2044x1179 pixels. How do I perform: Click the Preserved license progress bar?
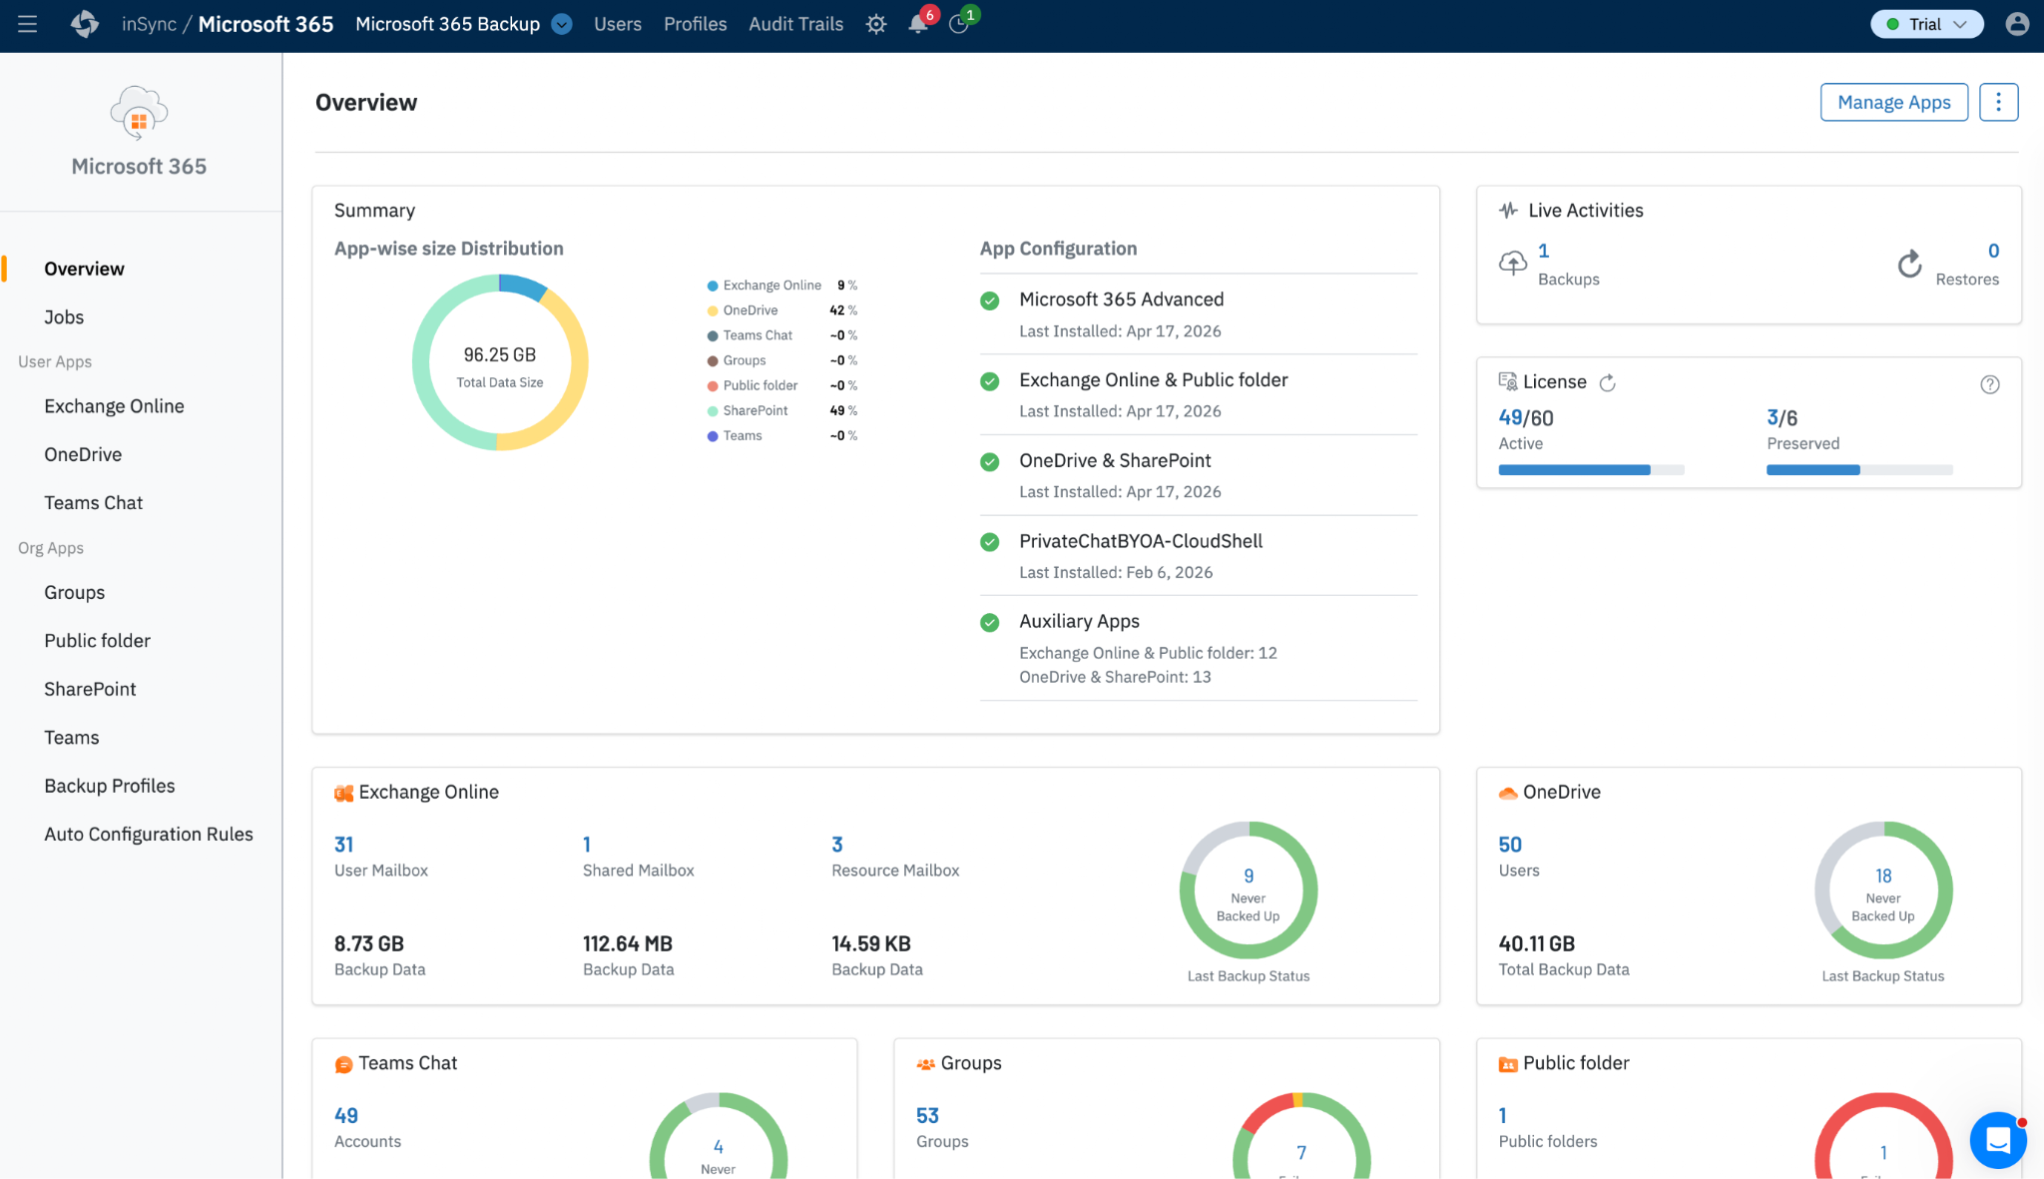pyautogui.click(x=1859, y=469)
